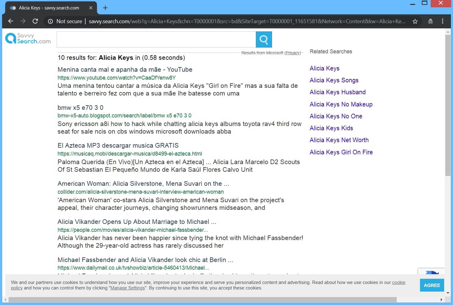Open the collider.com URL link
Image resolution: width=453 pixels, height=305 pixels.
pyautogui.click(x=141, y=192)
